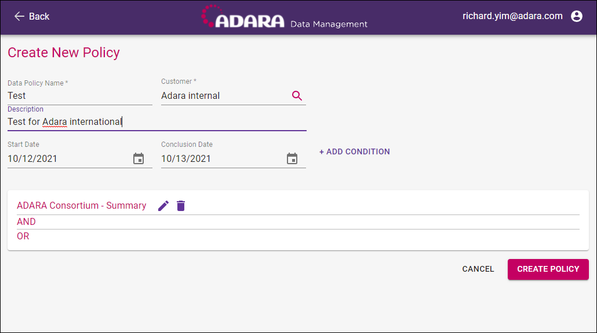The width and height of the screenshot is (597, 333).
Task: Open the ADARA Consortium - Summary condition
Action: 82,205
